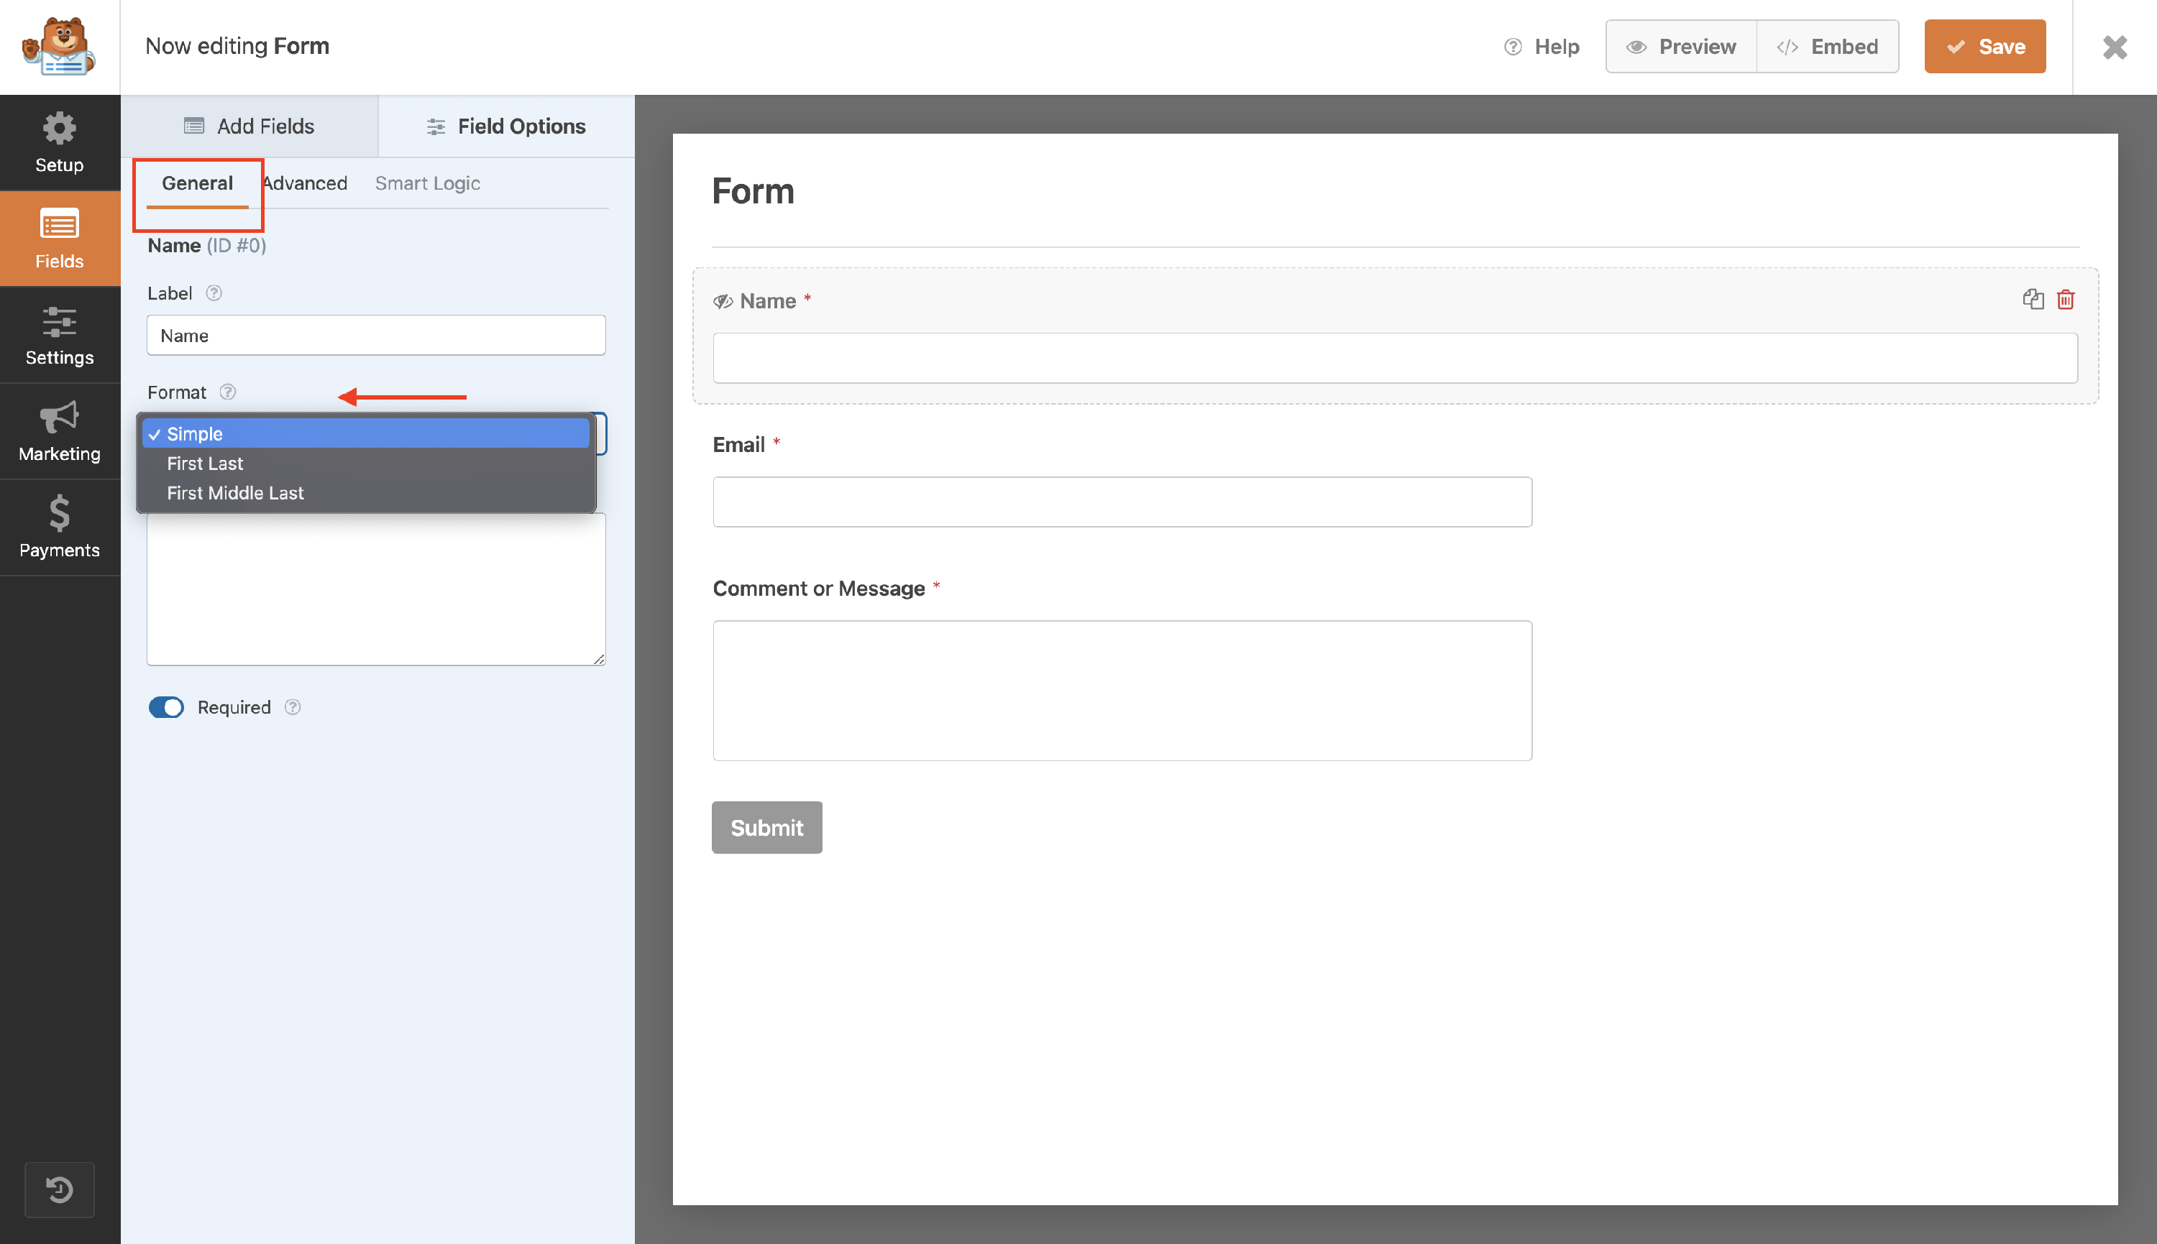
Task: Click into the Label text input
Action: tap(376, 336)
